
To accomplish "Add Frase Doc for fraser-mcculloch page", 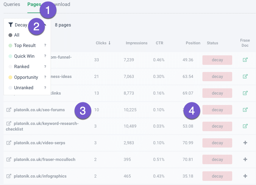I will [x=245, y=159].
